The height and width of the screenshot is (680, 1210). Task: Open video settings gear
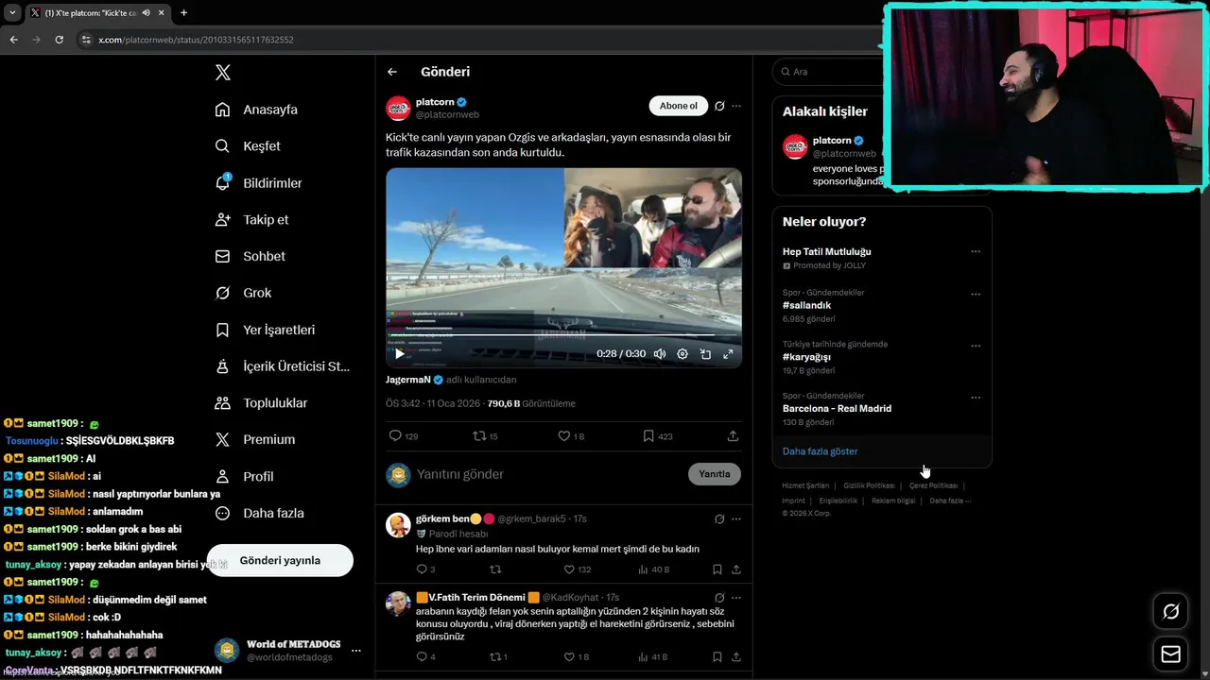[683, 354]
